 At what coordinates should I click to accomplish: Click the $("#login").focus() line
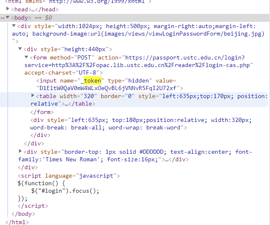65,191
